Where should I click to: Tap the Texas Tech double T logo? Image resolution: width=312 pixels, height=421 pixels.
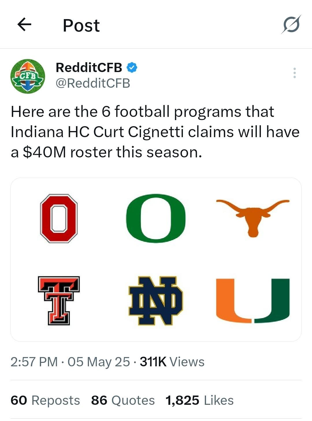[x=59, y=301]
